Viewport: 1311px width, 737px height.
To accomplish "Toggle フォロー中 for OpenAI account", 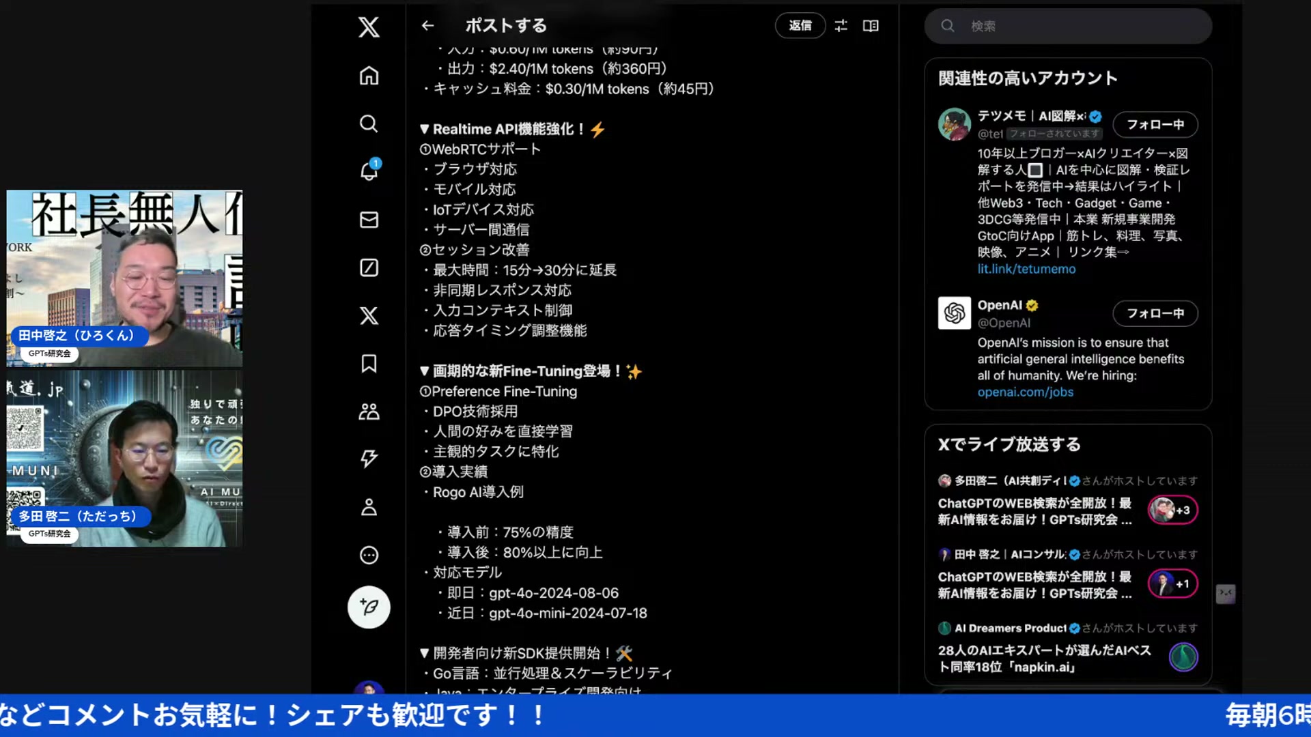I will (x=1155, y=313).
